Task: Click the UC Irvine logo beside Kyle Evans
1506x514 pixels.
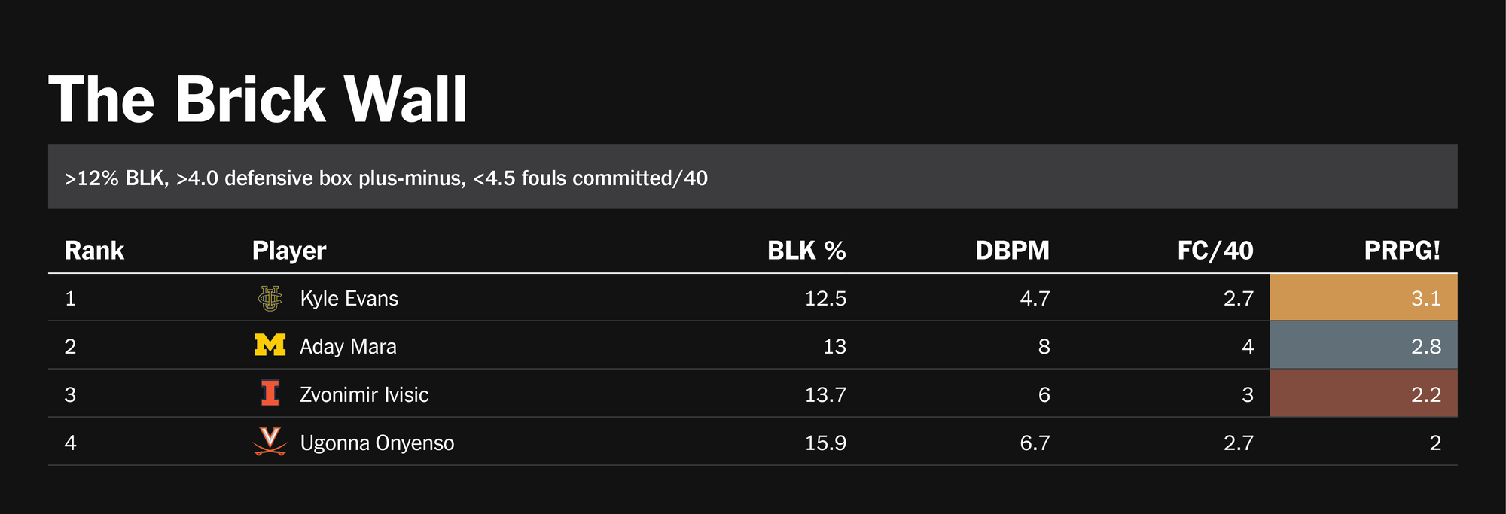Action: coord(270,298)
